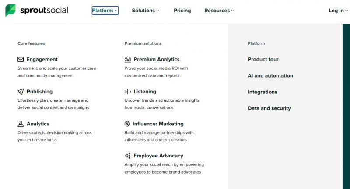This screenshot has height=189, width=350.
Task: View Data and security page
Action: (x=269, y=108)
